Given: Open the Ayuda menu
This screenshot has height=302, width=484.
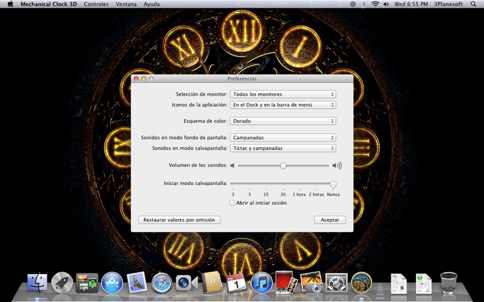Looking at the screenshot, I should pyautogui.click(x=152, y=4).
